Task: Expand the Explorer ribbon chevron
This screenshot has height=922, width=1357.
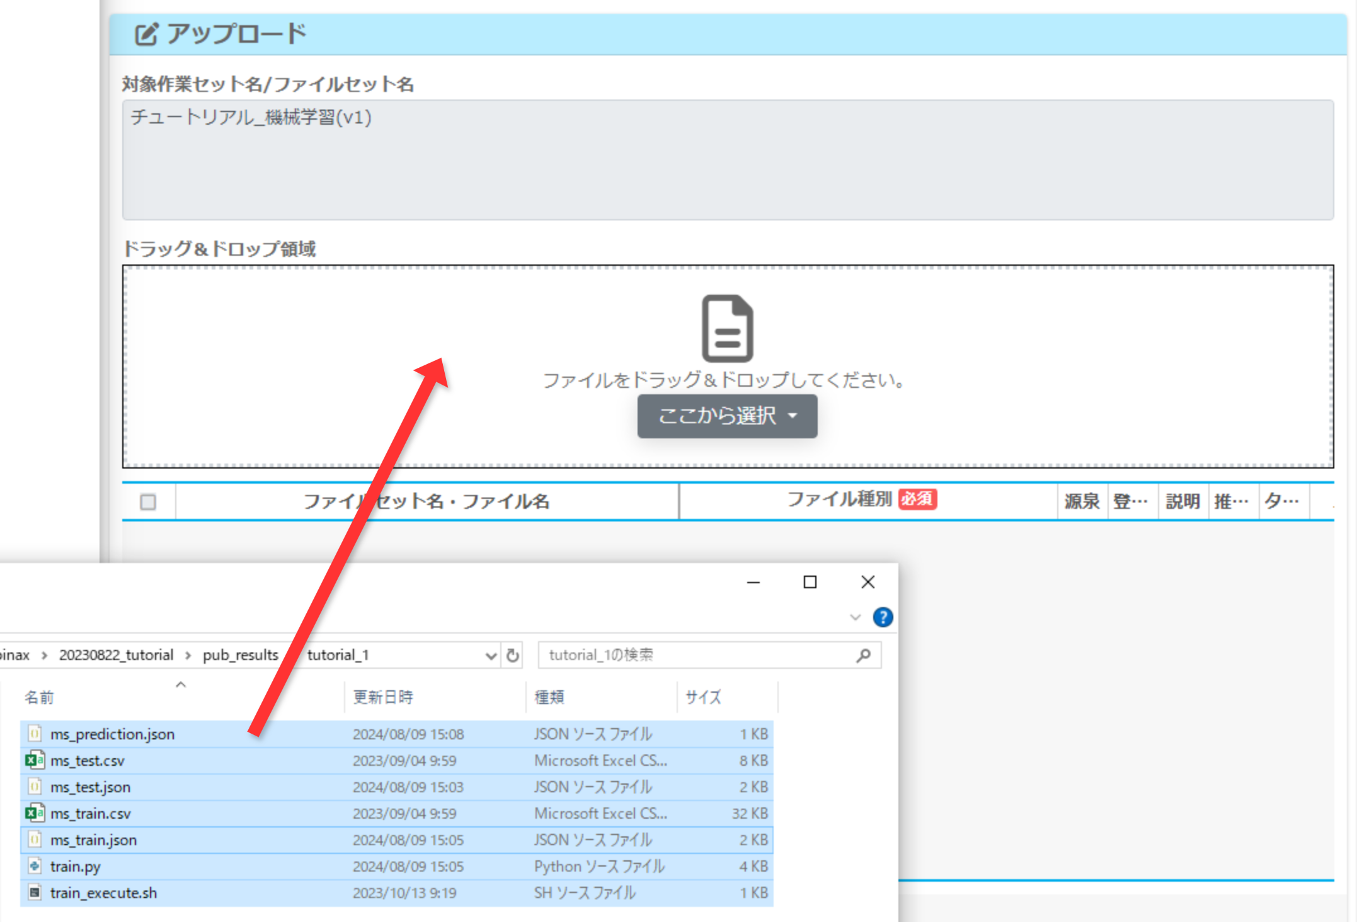Action: 855,617
